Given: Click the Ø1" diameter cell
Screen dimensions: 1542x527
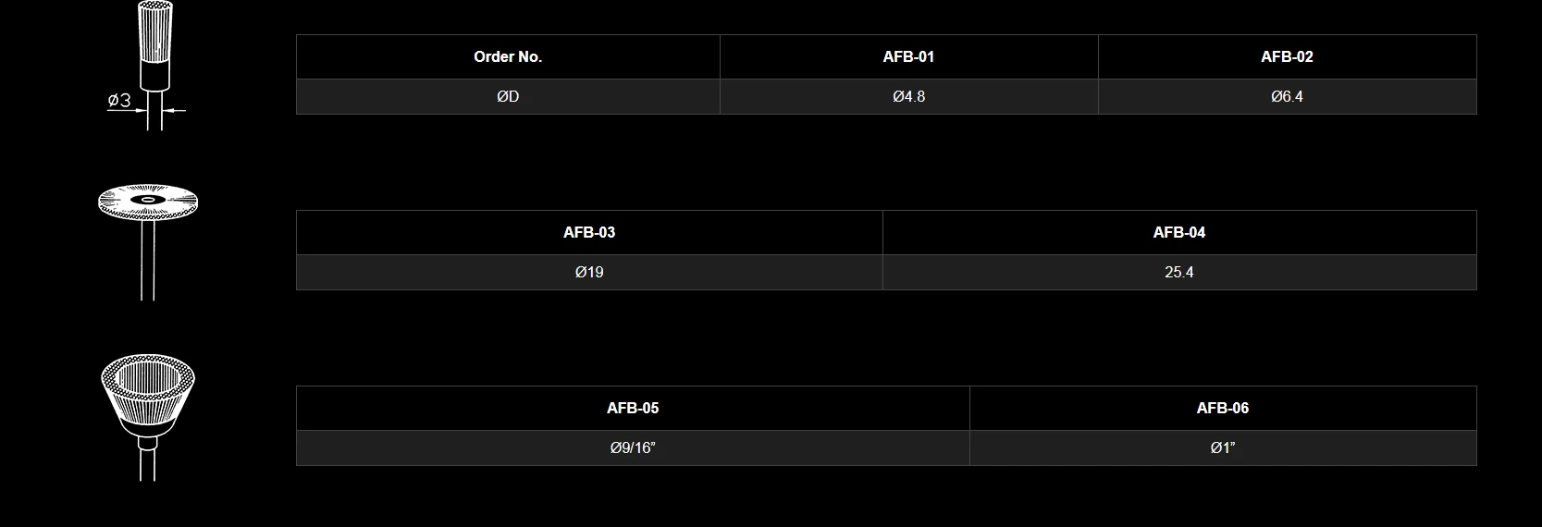Looking at the screenshot, I should click(1222, 448).
